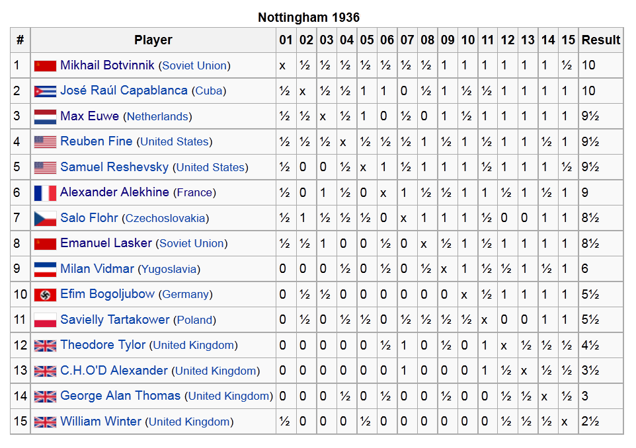Click the Poland flag next to Savielly Tartakower
636x448 pixels.
point(45,320)
